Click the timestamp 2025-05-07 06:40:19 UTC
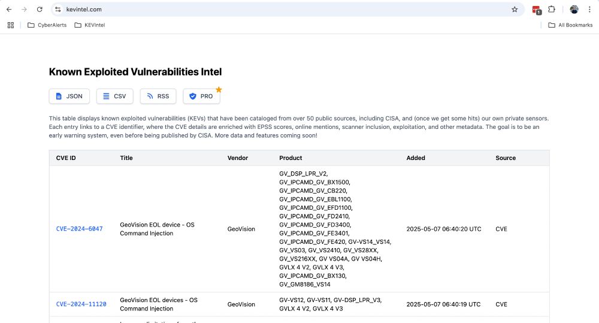The height and width of the screenshot is (323, 599). coord(443,304)
